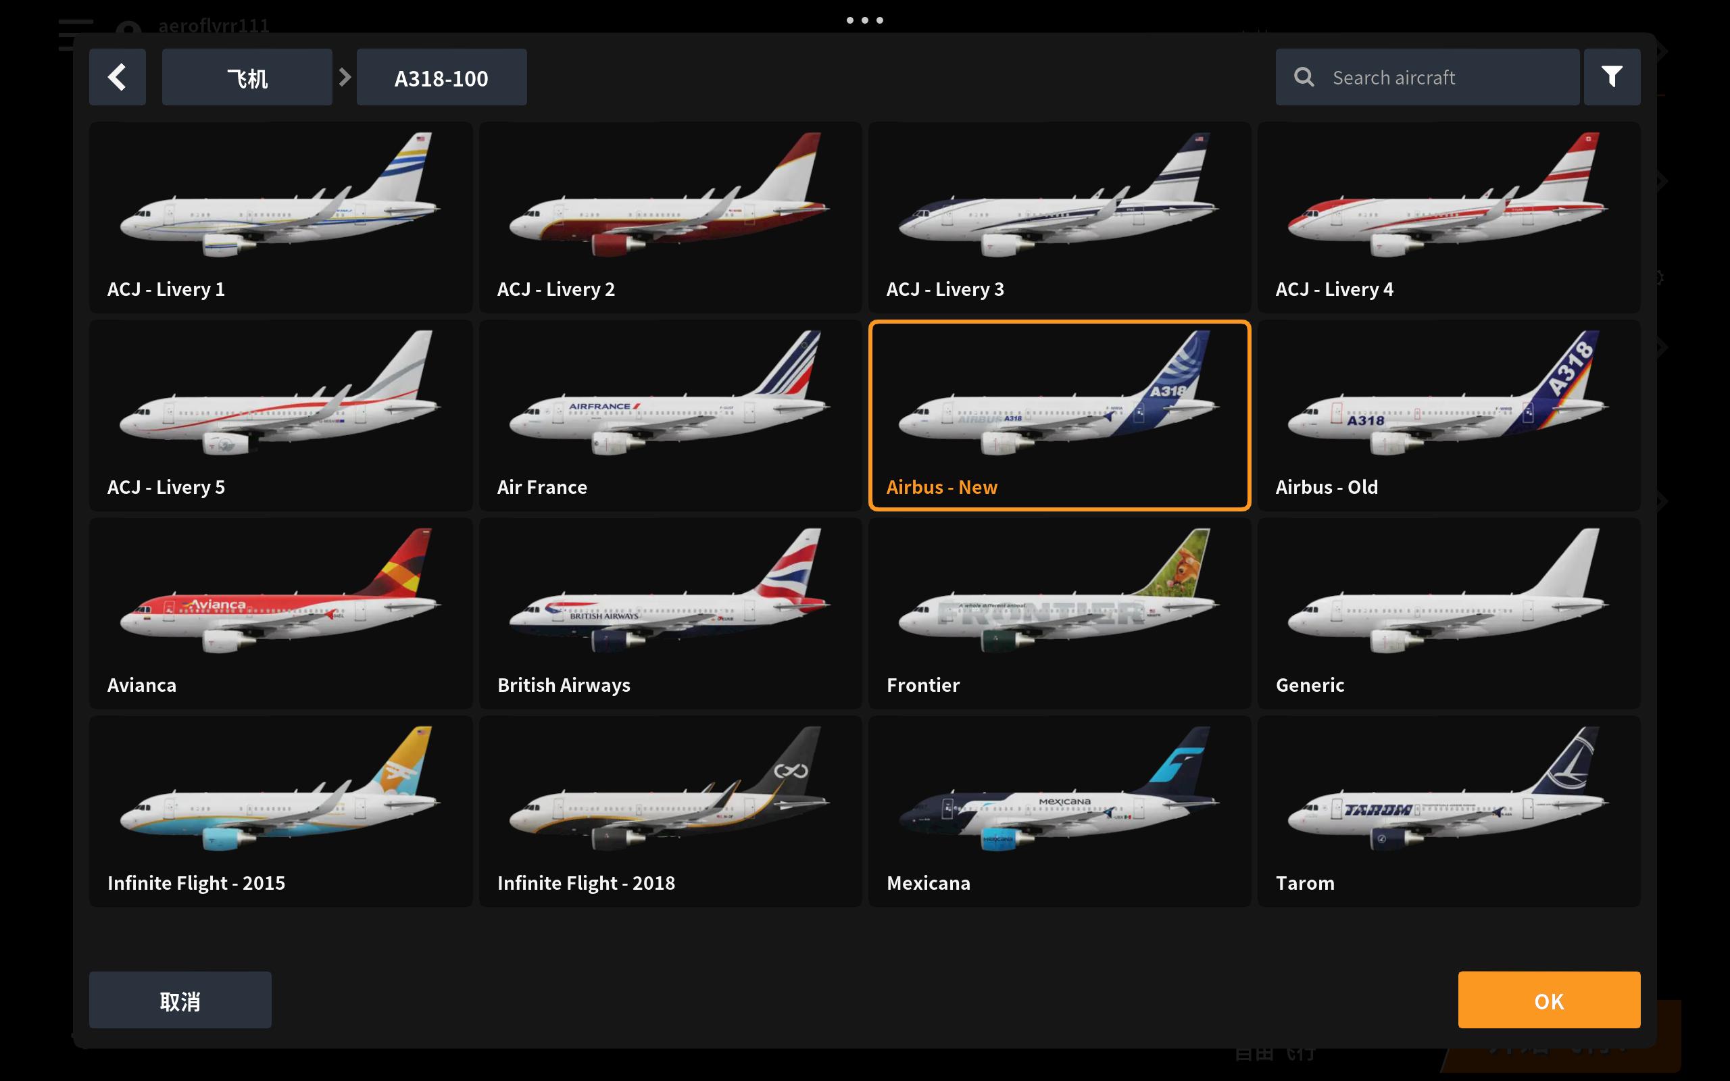This screenshot has height=1081, width=1730.
Task: Click the back arrow button
Action: tap(117, 77)
